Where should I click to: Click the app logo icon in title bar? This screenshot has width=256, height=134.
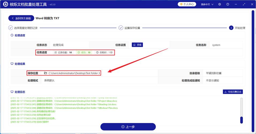tap(5, 4)
